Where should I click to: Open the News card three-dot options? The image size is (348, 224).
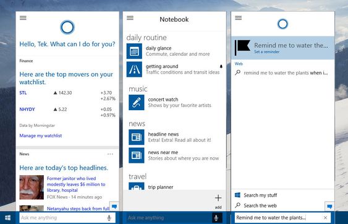[110, 154]
